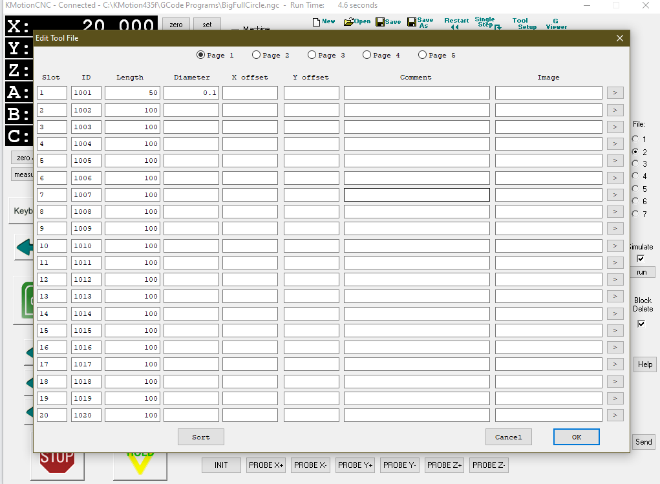Click the Single Step toolbar icon
Viewport: 660px width, 484px height.
(x=485, y=23)
